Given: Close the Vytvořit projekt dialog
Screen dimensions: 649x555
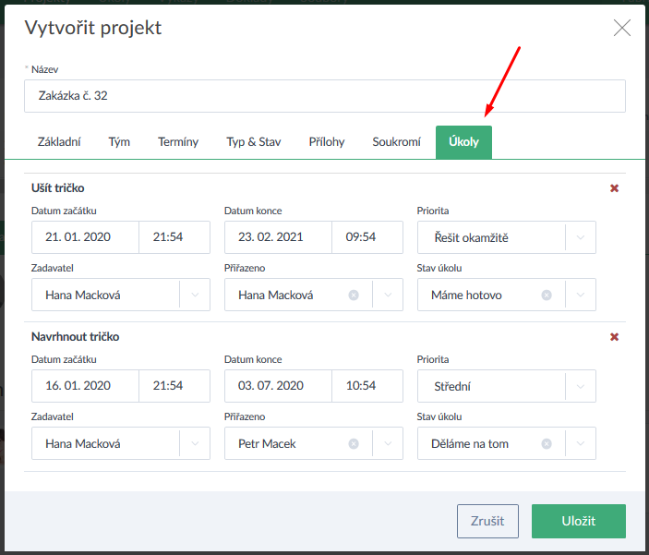Looking at the screenshot, I should [622, 28].
